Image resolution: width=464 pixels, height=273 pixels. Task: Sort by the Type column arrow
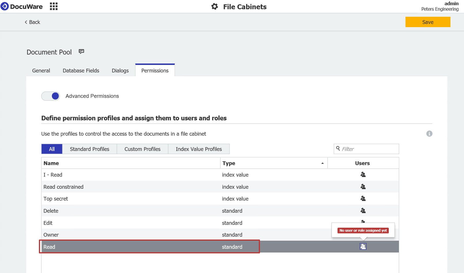click(x=322, y=163)
